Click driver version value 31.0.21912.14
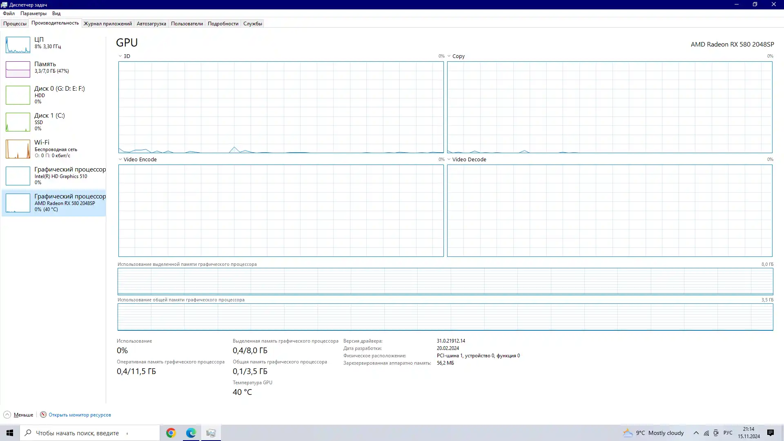This screenshot has width=784, height=441. (x=451, y=341)
